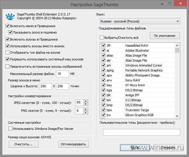
Task: Click the PNG compression value field
Action: (x=80, y=111)
